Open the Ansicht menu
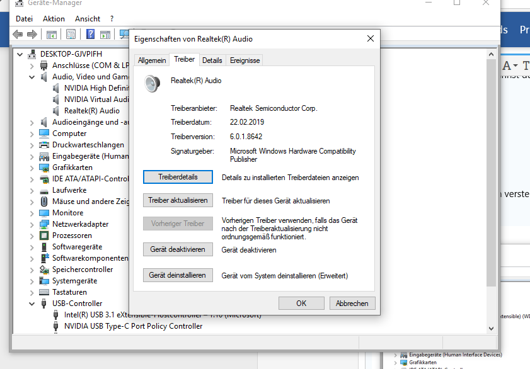530x369 pixels. click(x=88, y=19)
